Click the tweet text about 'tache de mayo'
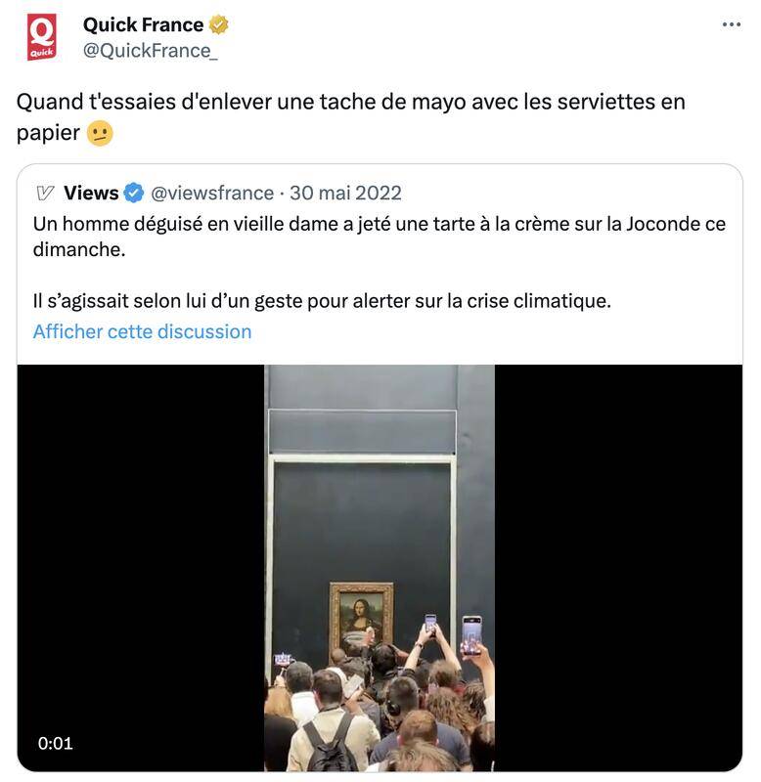This screenshot has height=782, width=761. (351, 116)
